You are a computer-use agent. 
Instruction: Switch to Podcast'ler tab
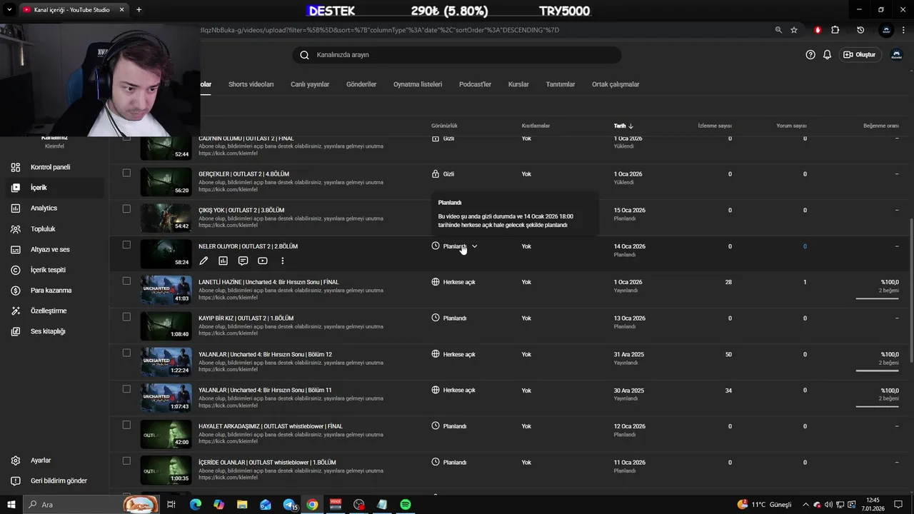[475, 84]
